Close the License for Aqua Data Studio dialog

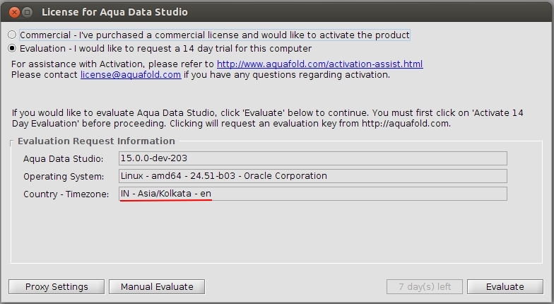(13, 12)
